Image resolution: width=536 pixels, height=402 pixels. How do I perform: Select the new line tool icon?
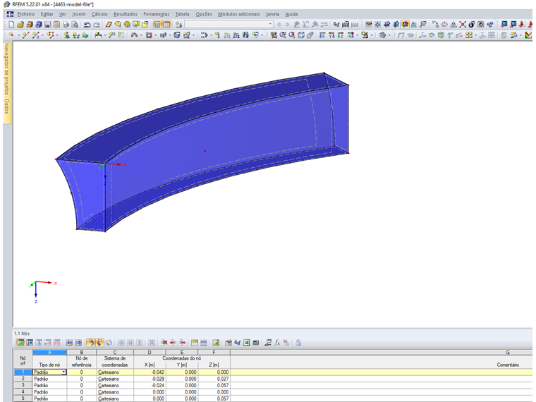click(x=25, y=35)
